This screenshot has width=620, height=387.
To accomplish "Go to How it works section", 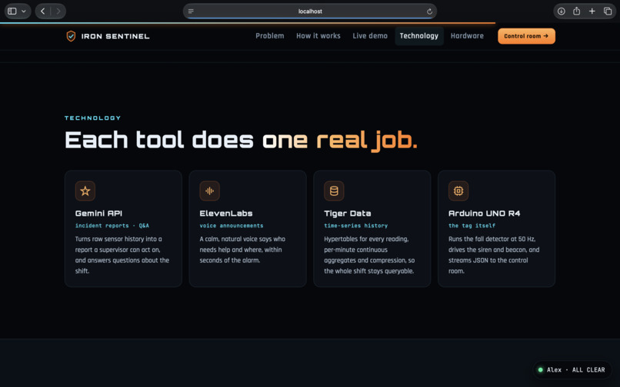I will [x=318, y=36].
